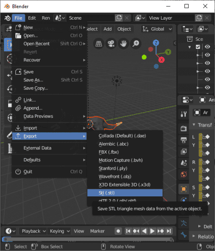
Task: Open the Object properties orange square tab
Action: [x=183, y=189]
